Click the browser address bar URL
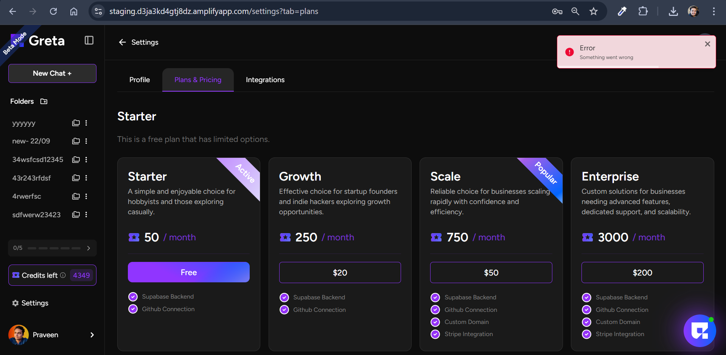This screenshot has height=355, width=726. [214, 11]
